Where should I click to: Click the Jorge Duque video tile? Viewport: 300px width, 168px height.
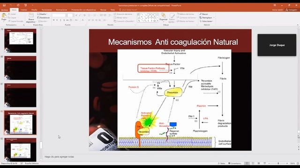click(277, 45)
